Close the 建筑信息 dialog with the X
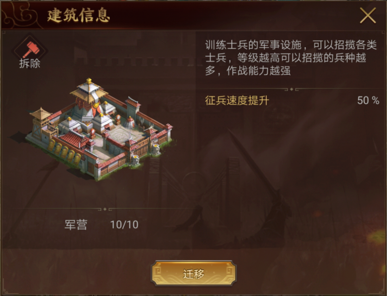 (x=368, y=15)
